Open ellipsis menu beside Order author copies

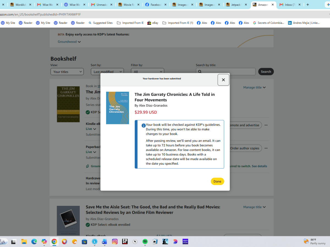coord(266,148)
